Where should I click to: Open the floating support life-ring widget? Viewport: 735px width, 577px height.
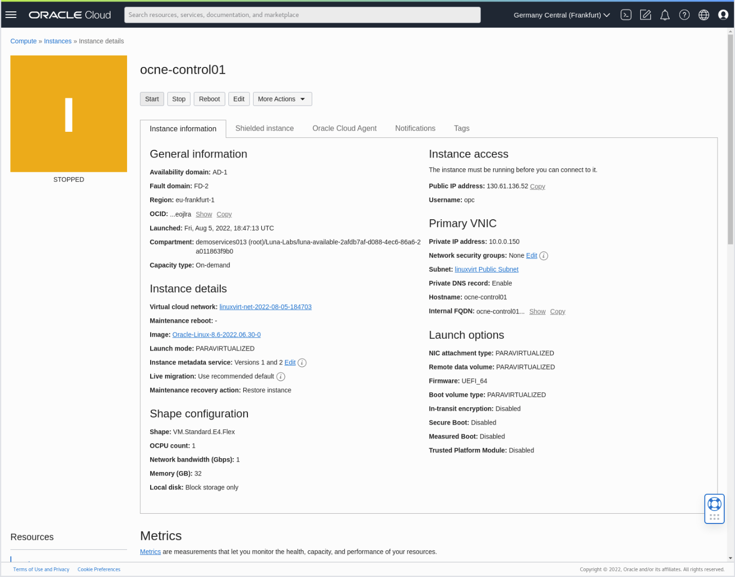(x=714, y=504)
